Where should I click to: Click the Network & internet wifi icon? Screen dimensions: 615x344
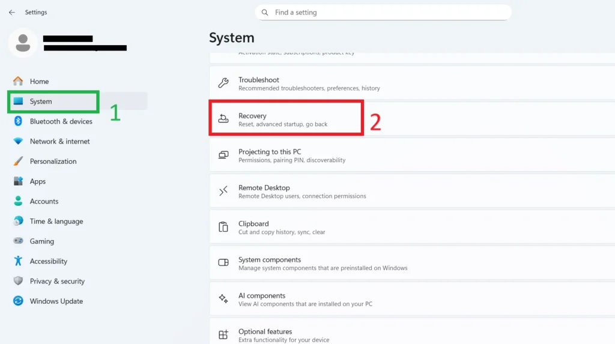tap(18, 142)
